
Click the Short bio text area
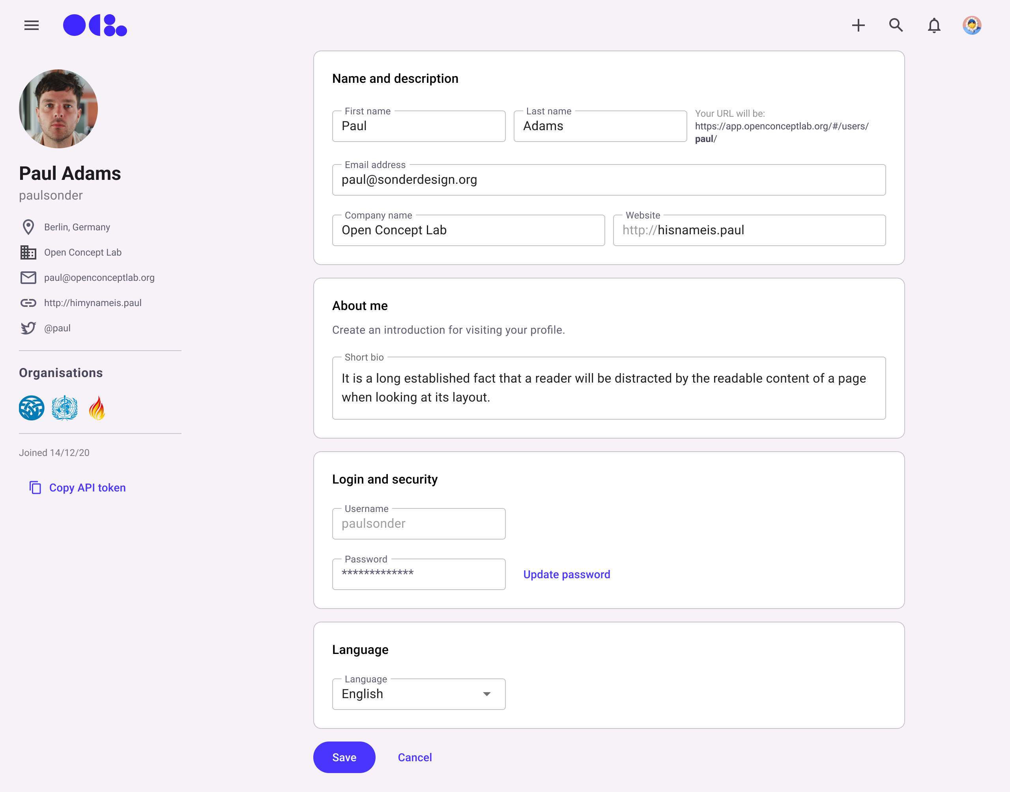608,388
